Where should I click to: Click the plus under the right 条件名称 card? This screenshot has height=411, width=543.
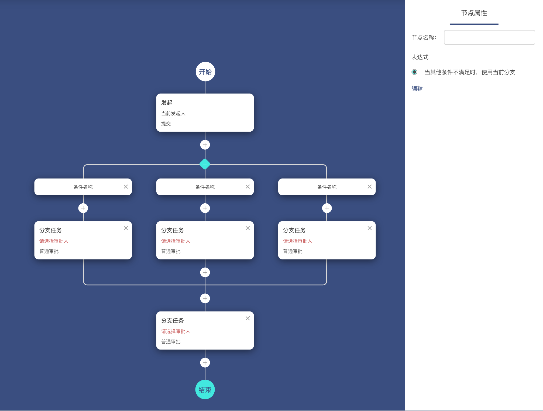327,208
